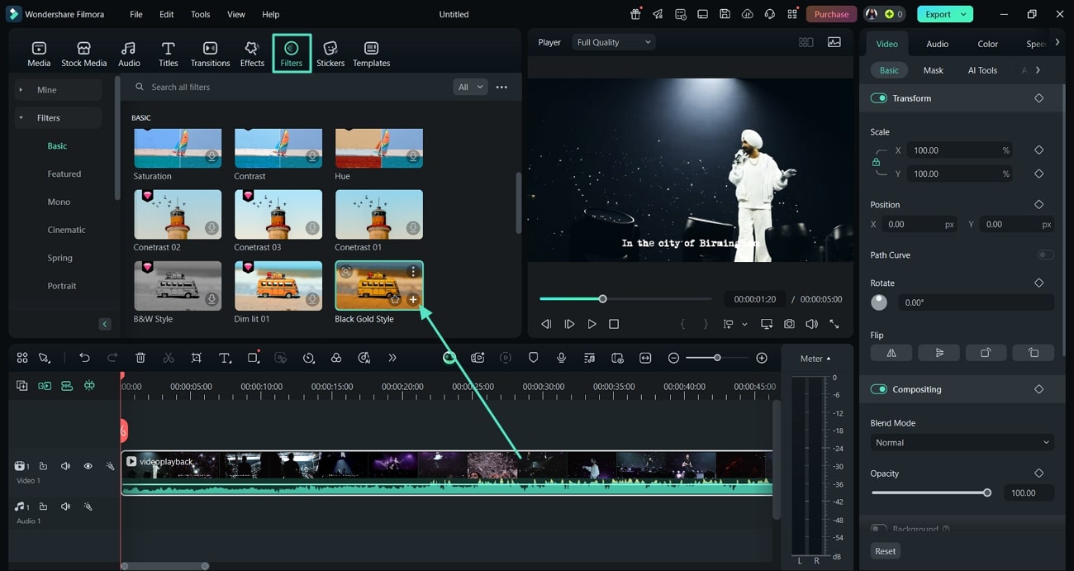Open more options beside the All dropdown
1074x571 pixels.
pos(501,87)
